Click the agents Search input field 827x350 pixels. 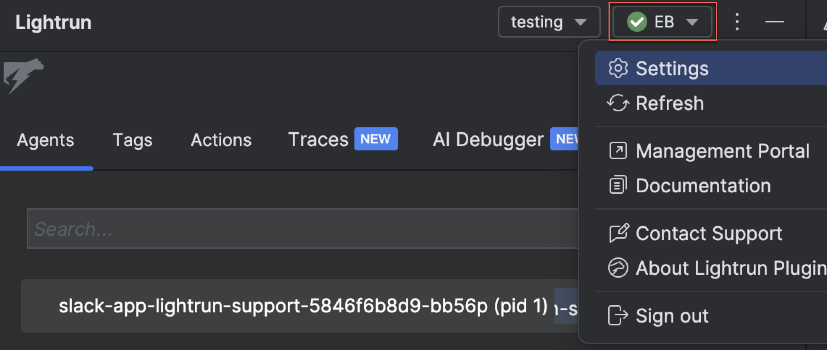(301, 229)
